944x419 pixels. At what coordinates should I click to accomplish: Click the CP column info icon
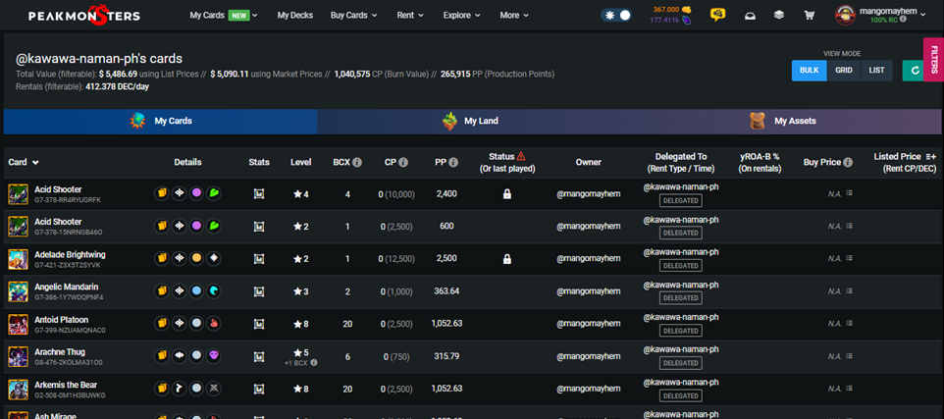point(403,163)
